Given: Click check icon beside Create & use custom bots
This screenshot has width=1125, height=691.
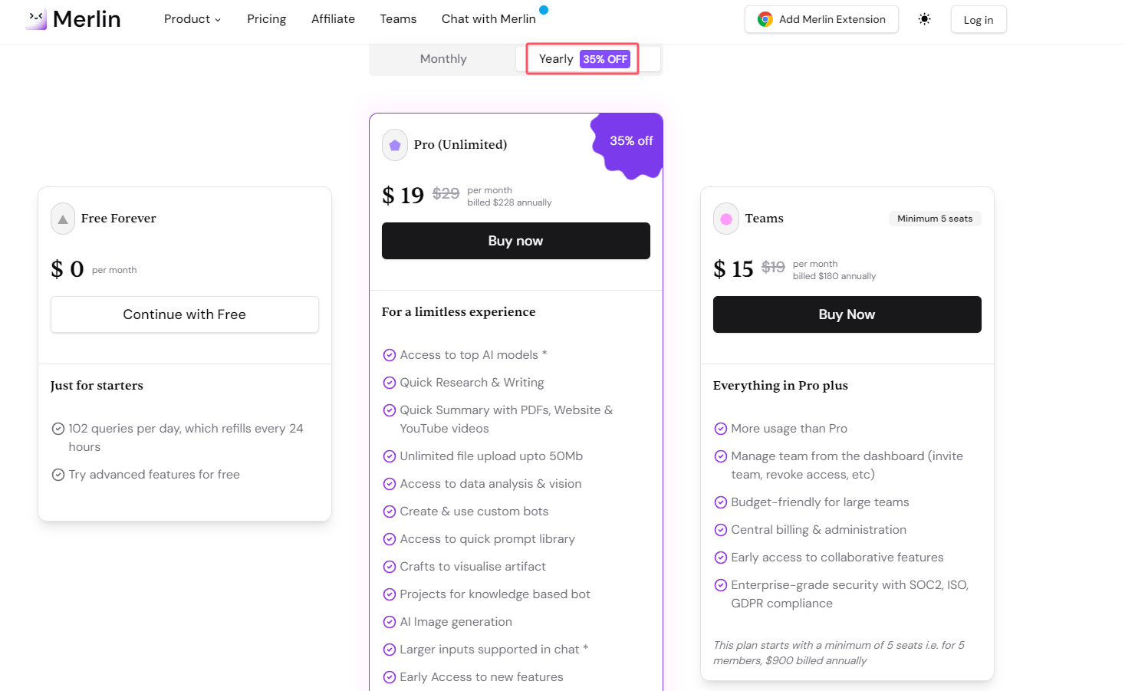Looking at the screenshot, I should (389, 512).
